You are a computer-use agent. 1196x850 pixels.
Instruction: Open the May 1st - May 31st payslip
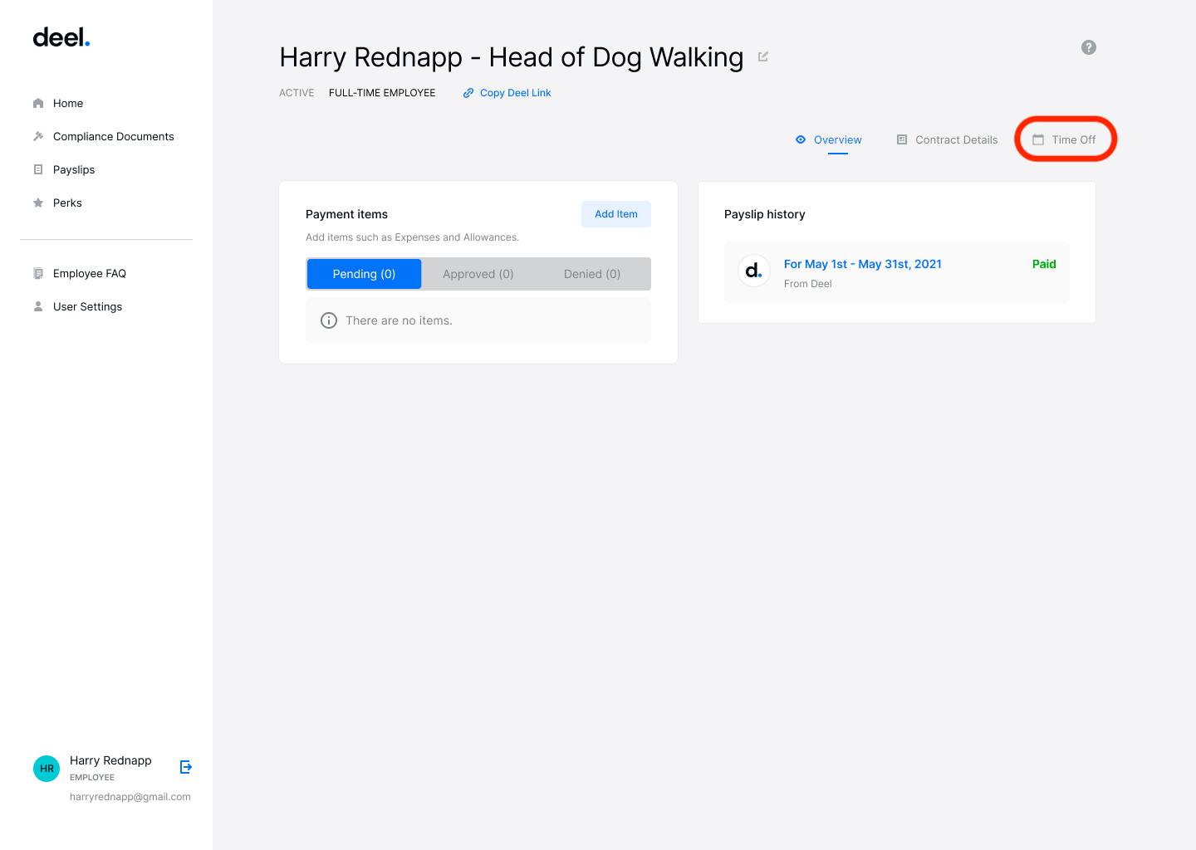863,264
